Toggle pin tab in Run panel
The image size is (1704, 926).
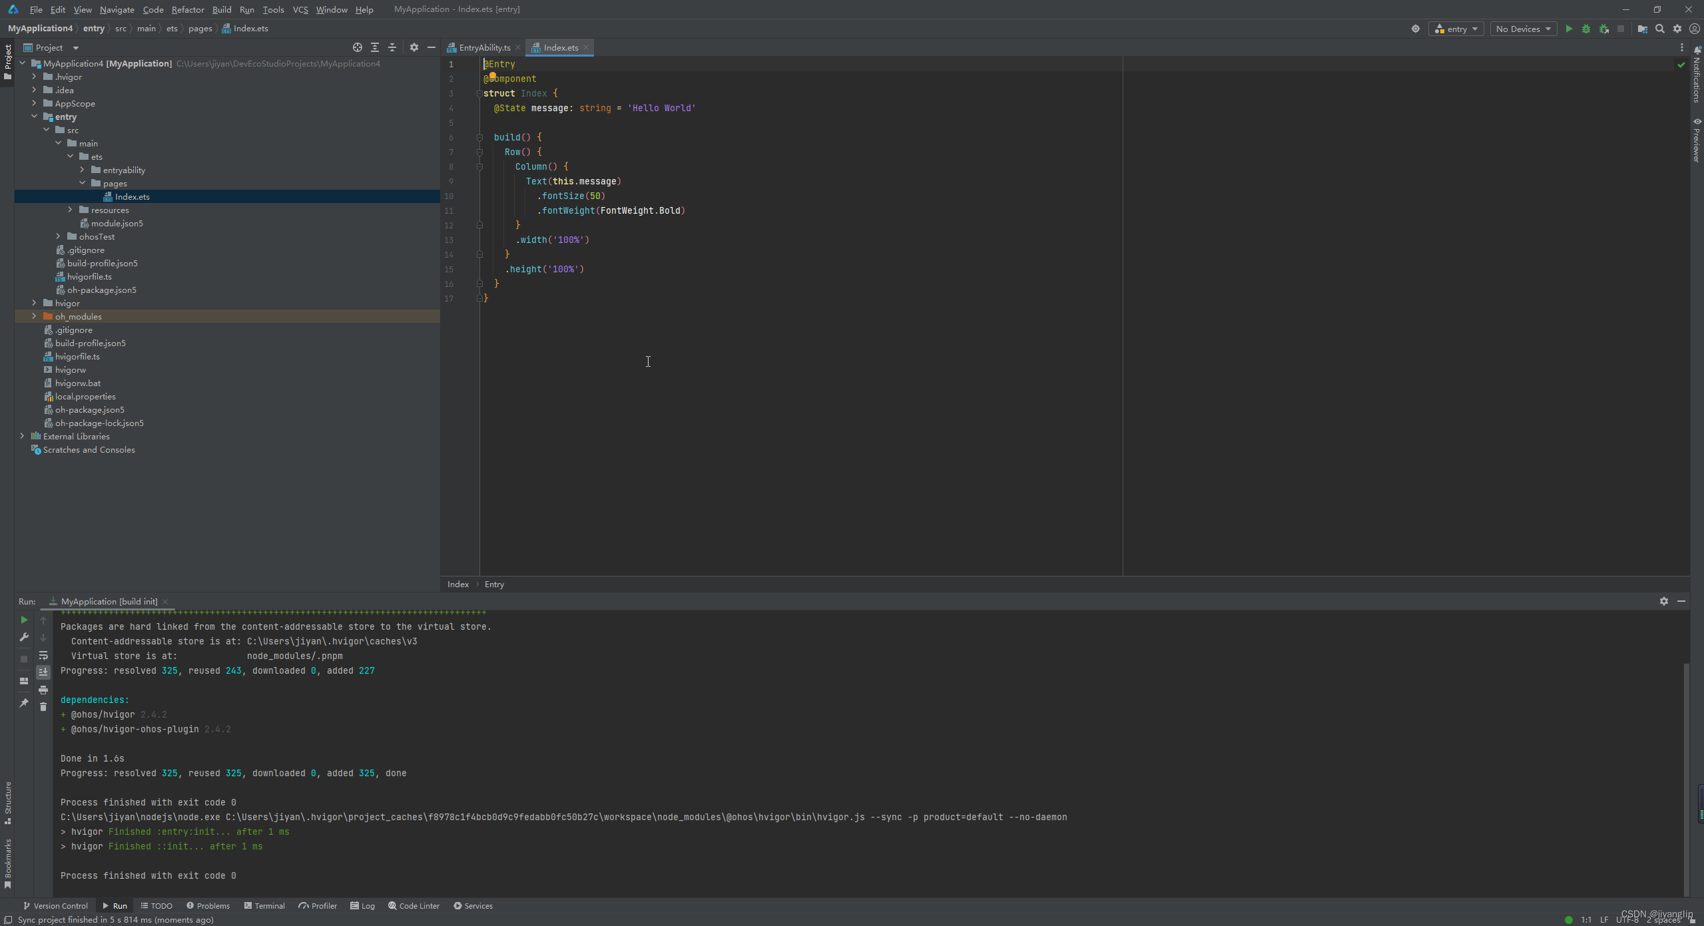point(24,703)
